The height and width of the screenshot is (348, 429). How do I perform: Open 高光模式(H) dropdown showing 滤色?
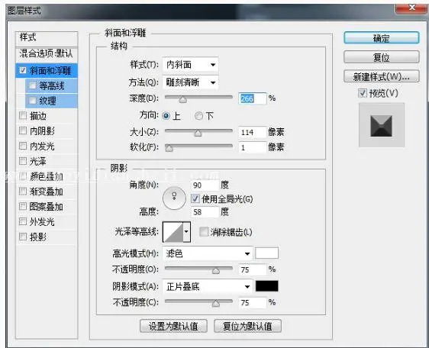[208, 253]
